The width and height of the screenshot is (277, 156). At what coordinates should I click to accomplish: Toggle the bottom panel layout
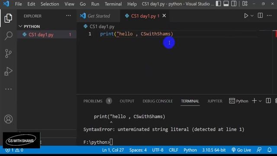(x=226, y=4)
